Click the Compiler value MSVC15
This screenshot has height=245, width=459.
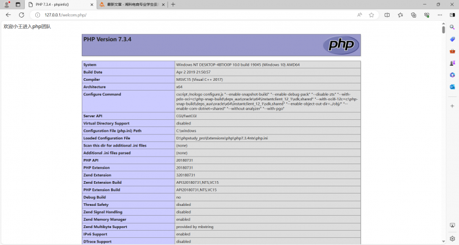[x=199, y=79]
